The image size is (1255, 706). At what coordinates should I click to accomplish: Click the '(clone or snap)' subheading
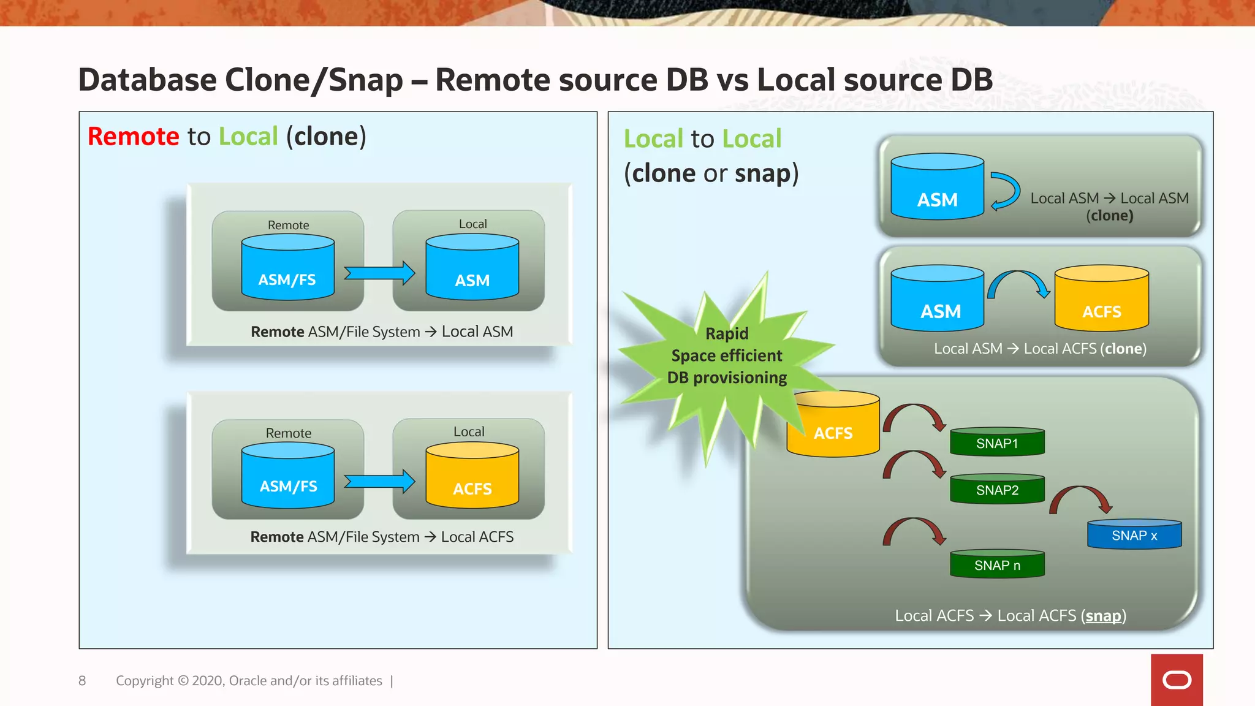711,173
